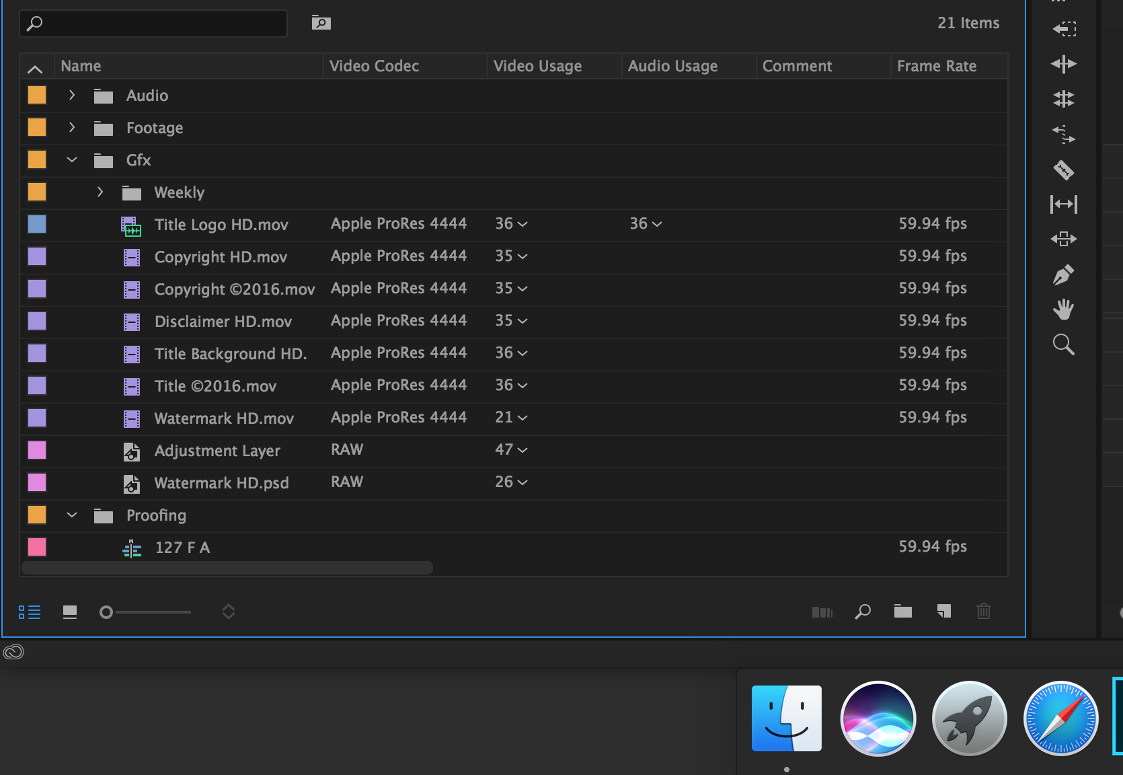
Task: Sort by Comment column header
Action: pyautogui.click(x=824, y=66)
